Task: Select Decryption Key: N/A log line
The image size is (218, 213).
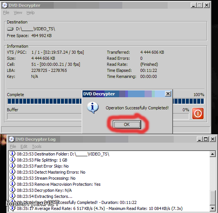Action: click(x=44, y=190)
